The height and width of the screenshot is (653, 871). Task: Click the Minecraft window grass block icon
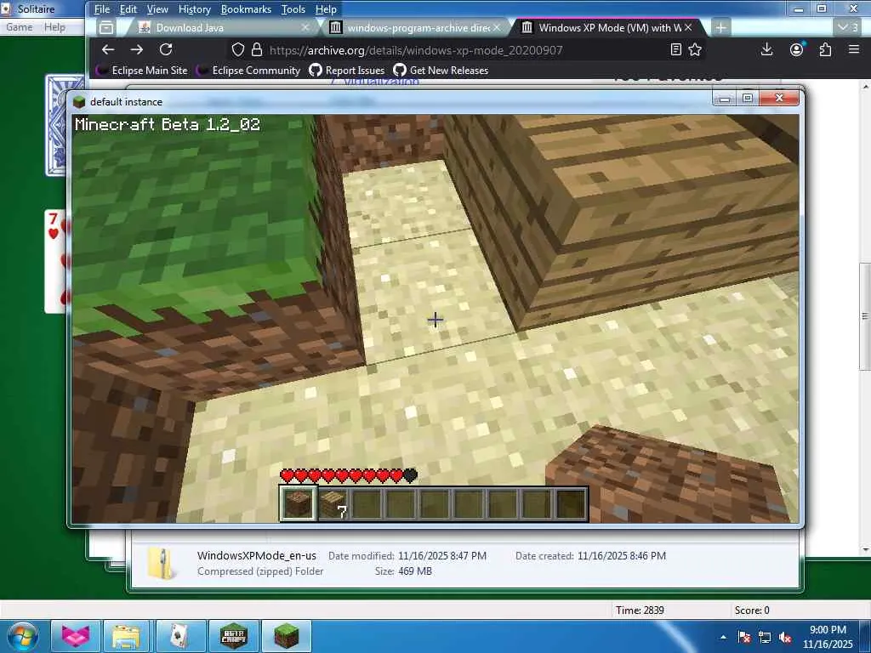click(80, 102)
